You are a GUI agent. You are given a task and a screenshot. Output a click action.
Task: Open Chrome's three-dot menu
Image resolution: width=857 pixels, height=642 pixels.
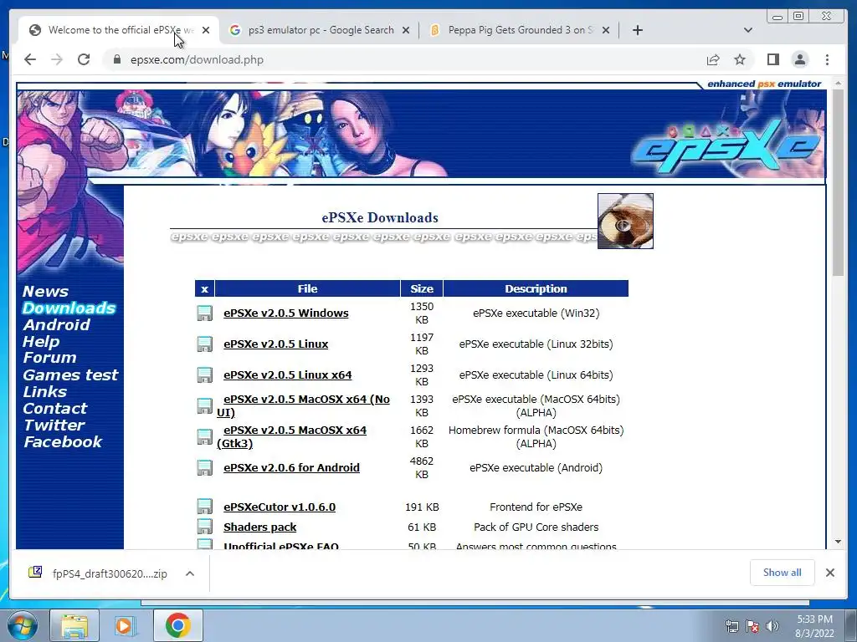(827, 59)
